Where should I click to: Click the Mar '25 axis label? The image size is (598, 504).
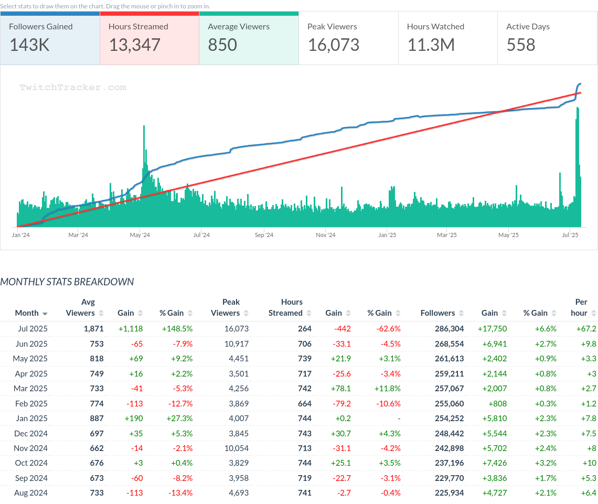[x=447, y=235]
